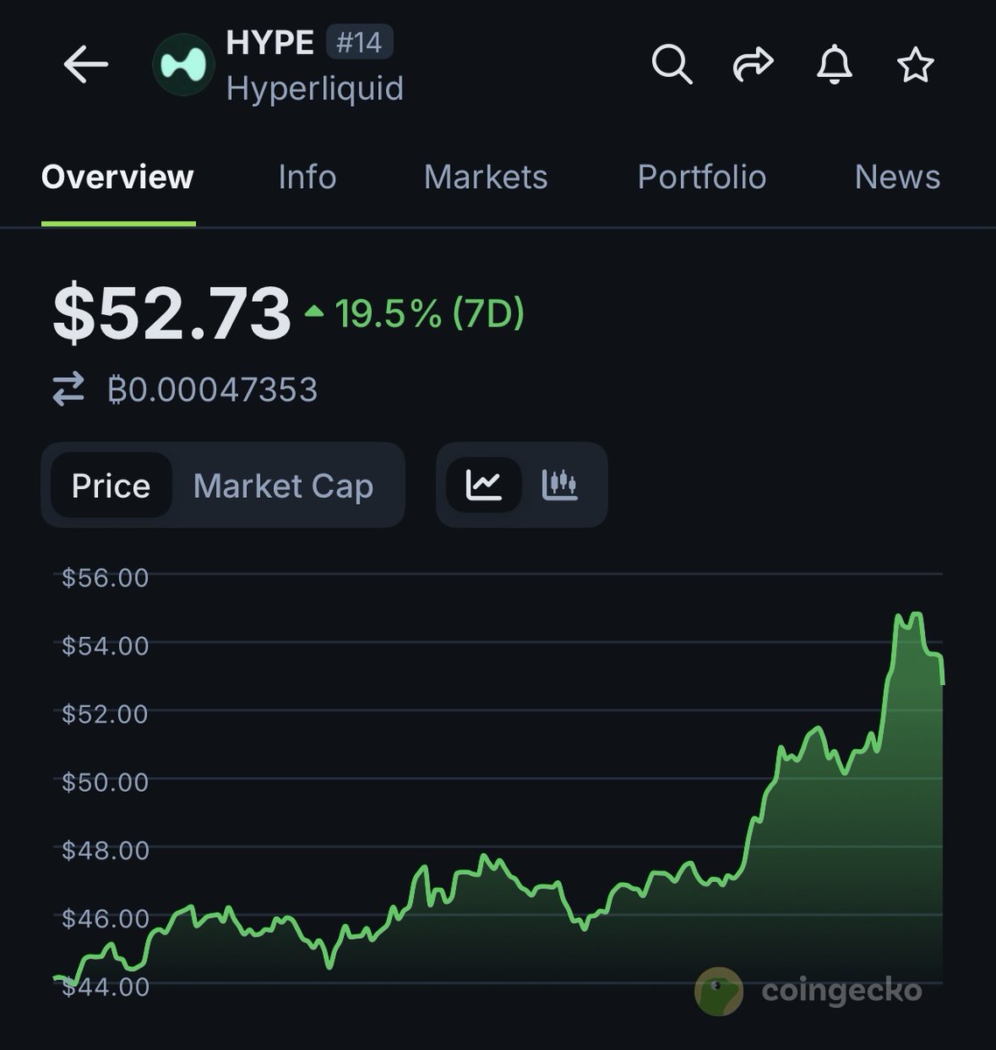Open the Portfolio tab
The height and width of the screenshot is (1050, 996).
pos(702,177)
